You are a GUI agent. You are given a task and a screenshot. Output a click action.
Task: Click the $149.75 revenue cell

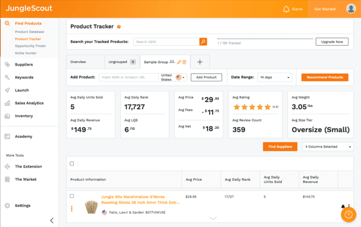click(x=309, y=197)
